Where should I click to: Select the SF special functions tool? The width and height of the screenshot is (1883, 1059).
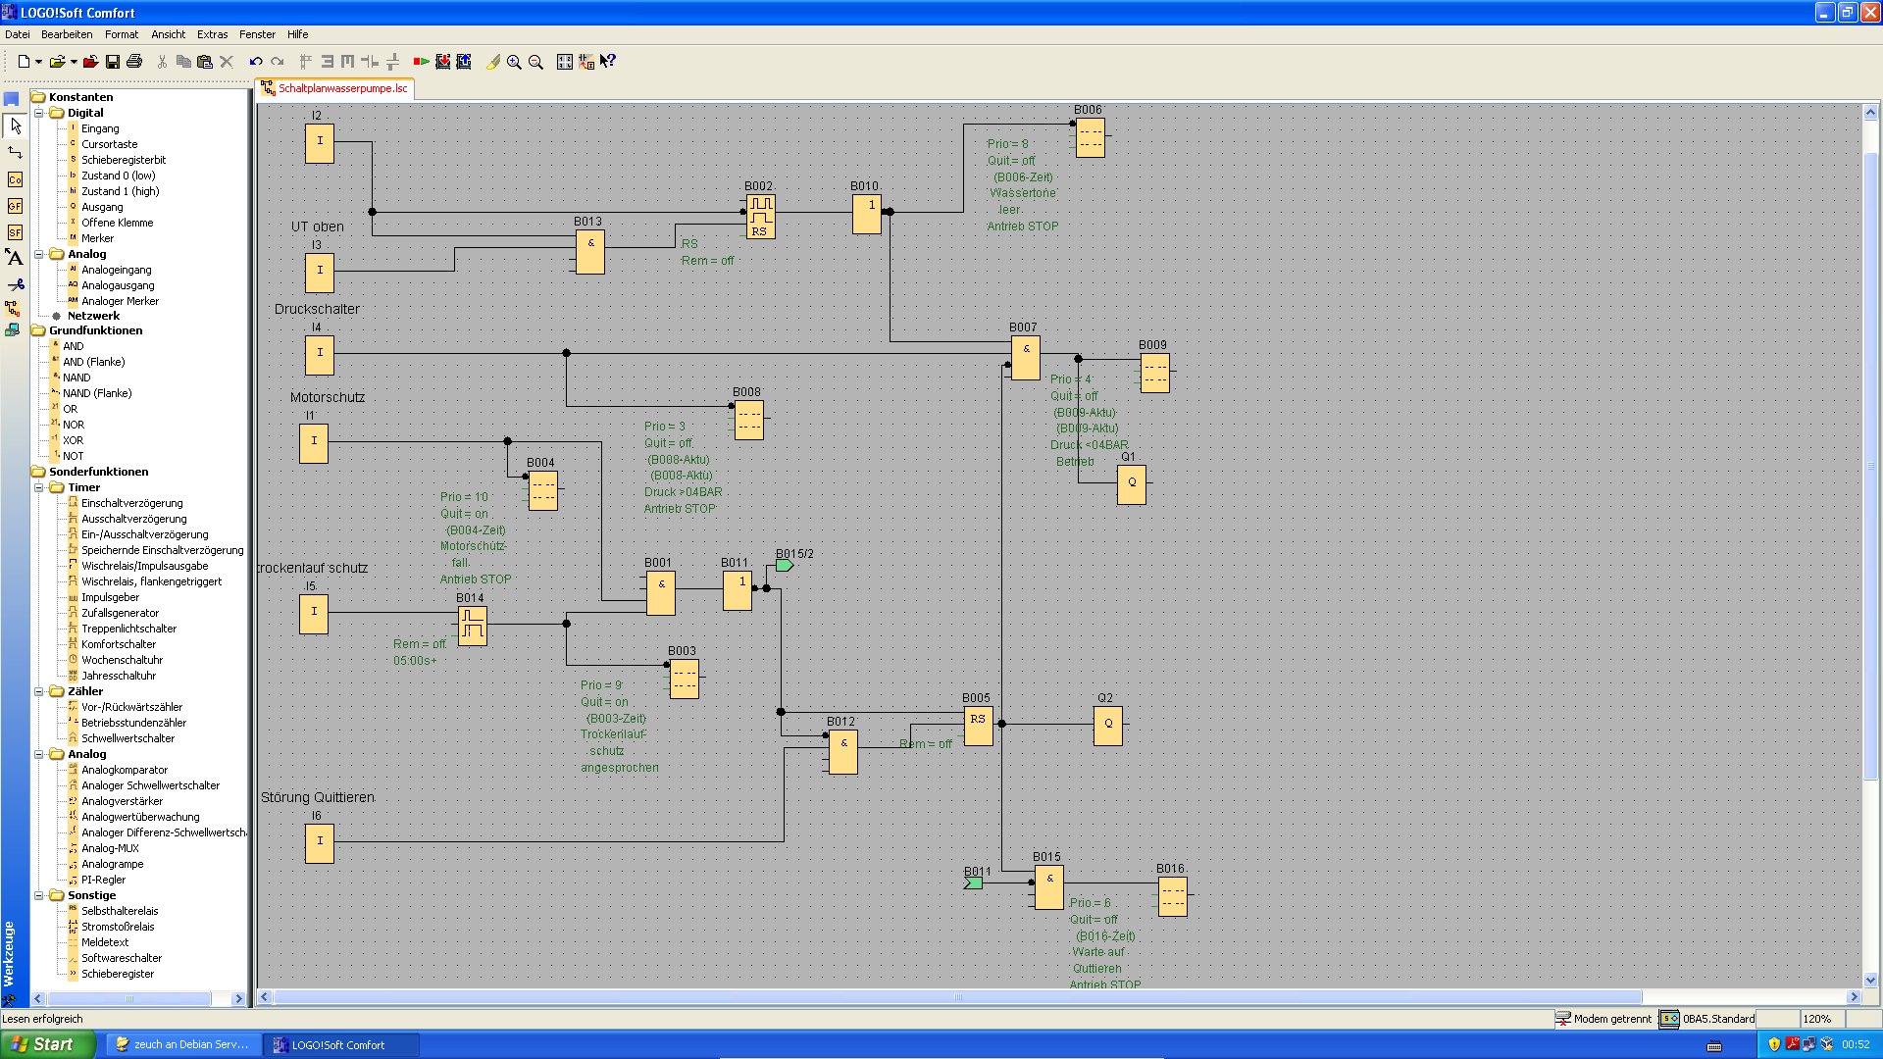click(x=15, y=232)
